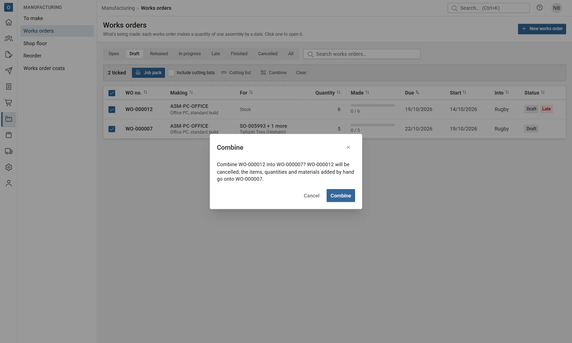Open the Contacts people icon in the sidebar

9,38
